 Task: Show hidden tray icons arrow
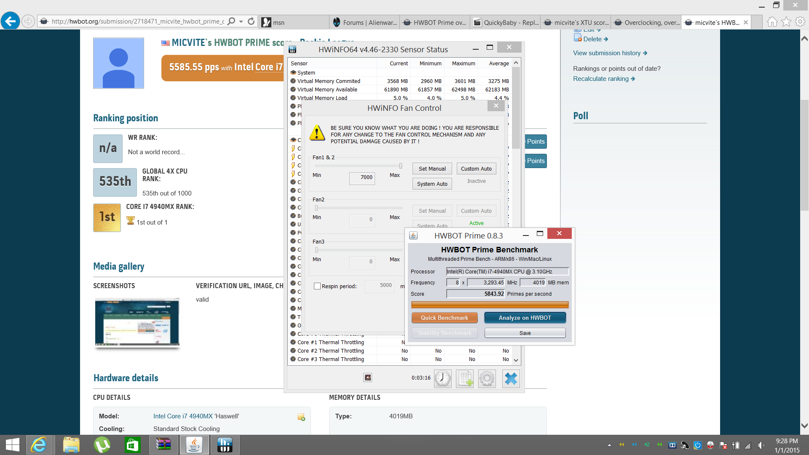click(x=609, y=445)
